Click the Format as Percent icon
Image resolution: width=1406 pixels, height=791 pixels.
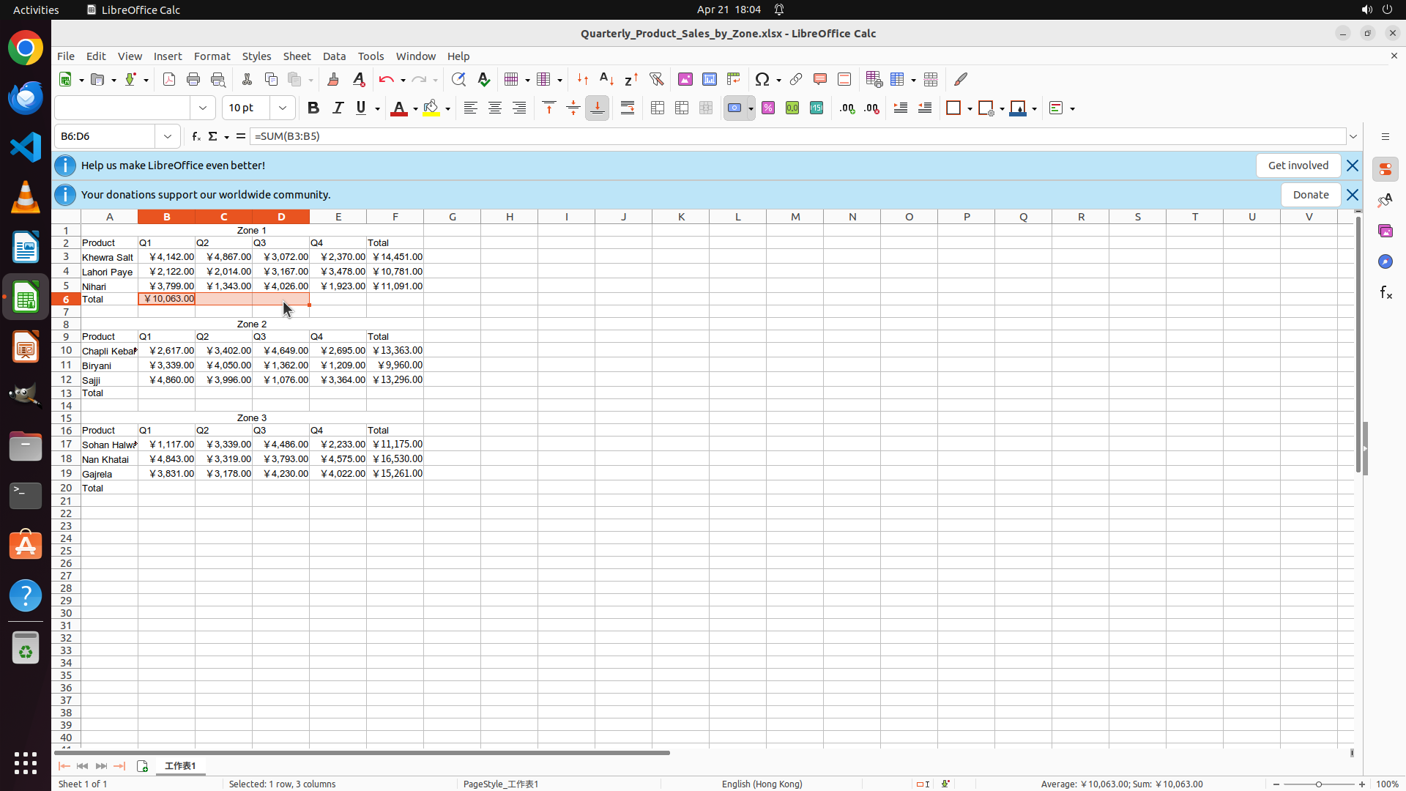[x=768, y=108]
